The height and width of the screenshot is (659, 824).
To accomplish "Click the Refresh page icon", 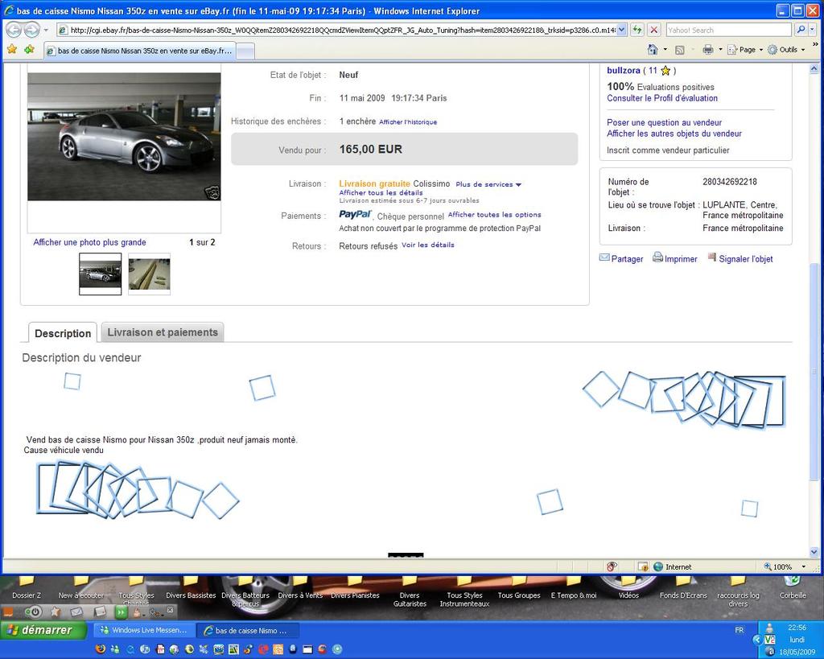I will [x=637, y=30].
